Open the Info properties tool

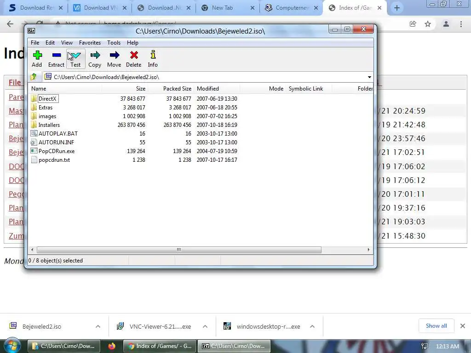[x=153, y=59]
